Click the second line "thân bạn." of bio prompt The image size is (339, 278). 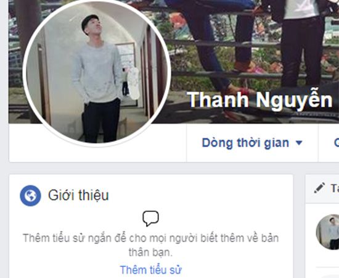pyautogui.click(x=150, y=253)
